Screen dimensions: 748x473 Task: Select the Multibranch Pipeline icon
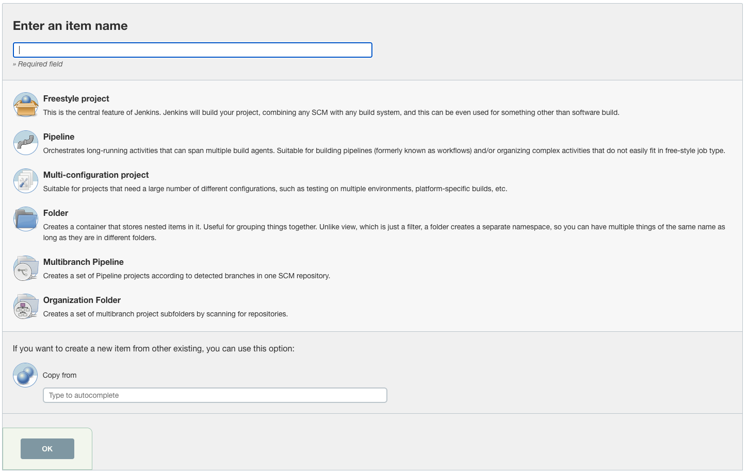(25, 268)
